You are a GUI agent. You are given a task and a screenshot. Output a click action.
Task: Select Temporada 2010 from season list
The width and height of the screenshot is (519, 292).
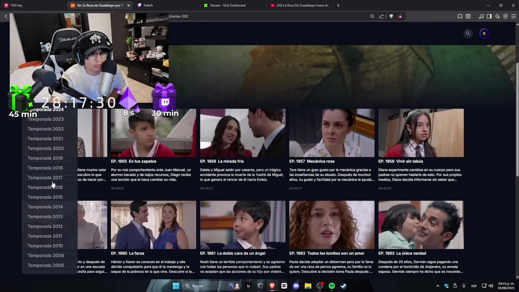coord(45,246)
